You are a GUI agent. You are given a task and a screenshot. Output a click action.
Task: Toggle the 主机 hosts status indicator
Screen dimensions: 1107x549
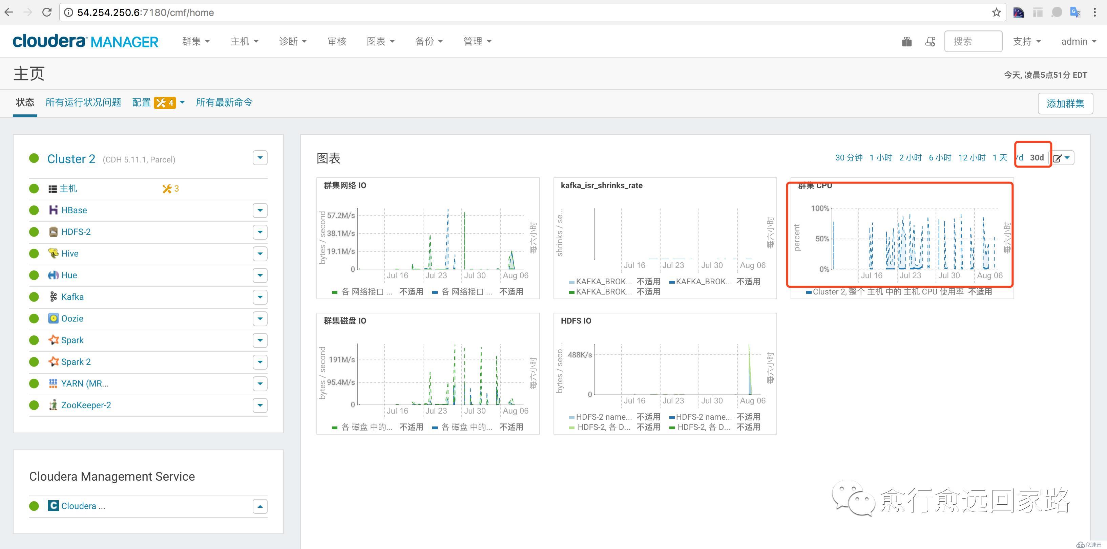(33, 189)
